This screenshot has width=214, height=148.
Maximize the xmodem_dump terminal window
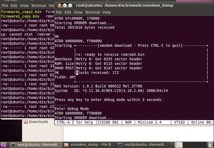tap(70, 5)
